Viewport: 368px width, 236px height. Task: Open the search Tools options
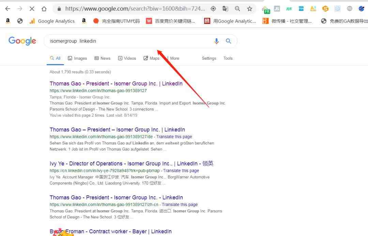228,58
